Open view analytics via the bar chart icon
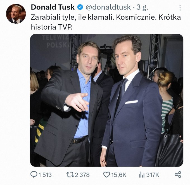 point(142,175)
